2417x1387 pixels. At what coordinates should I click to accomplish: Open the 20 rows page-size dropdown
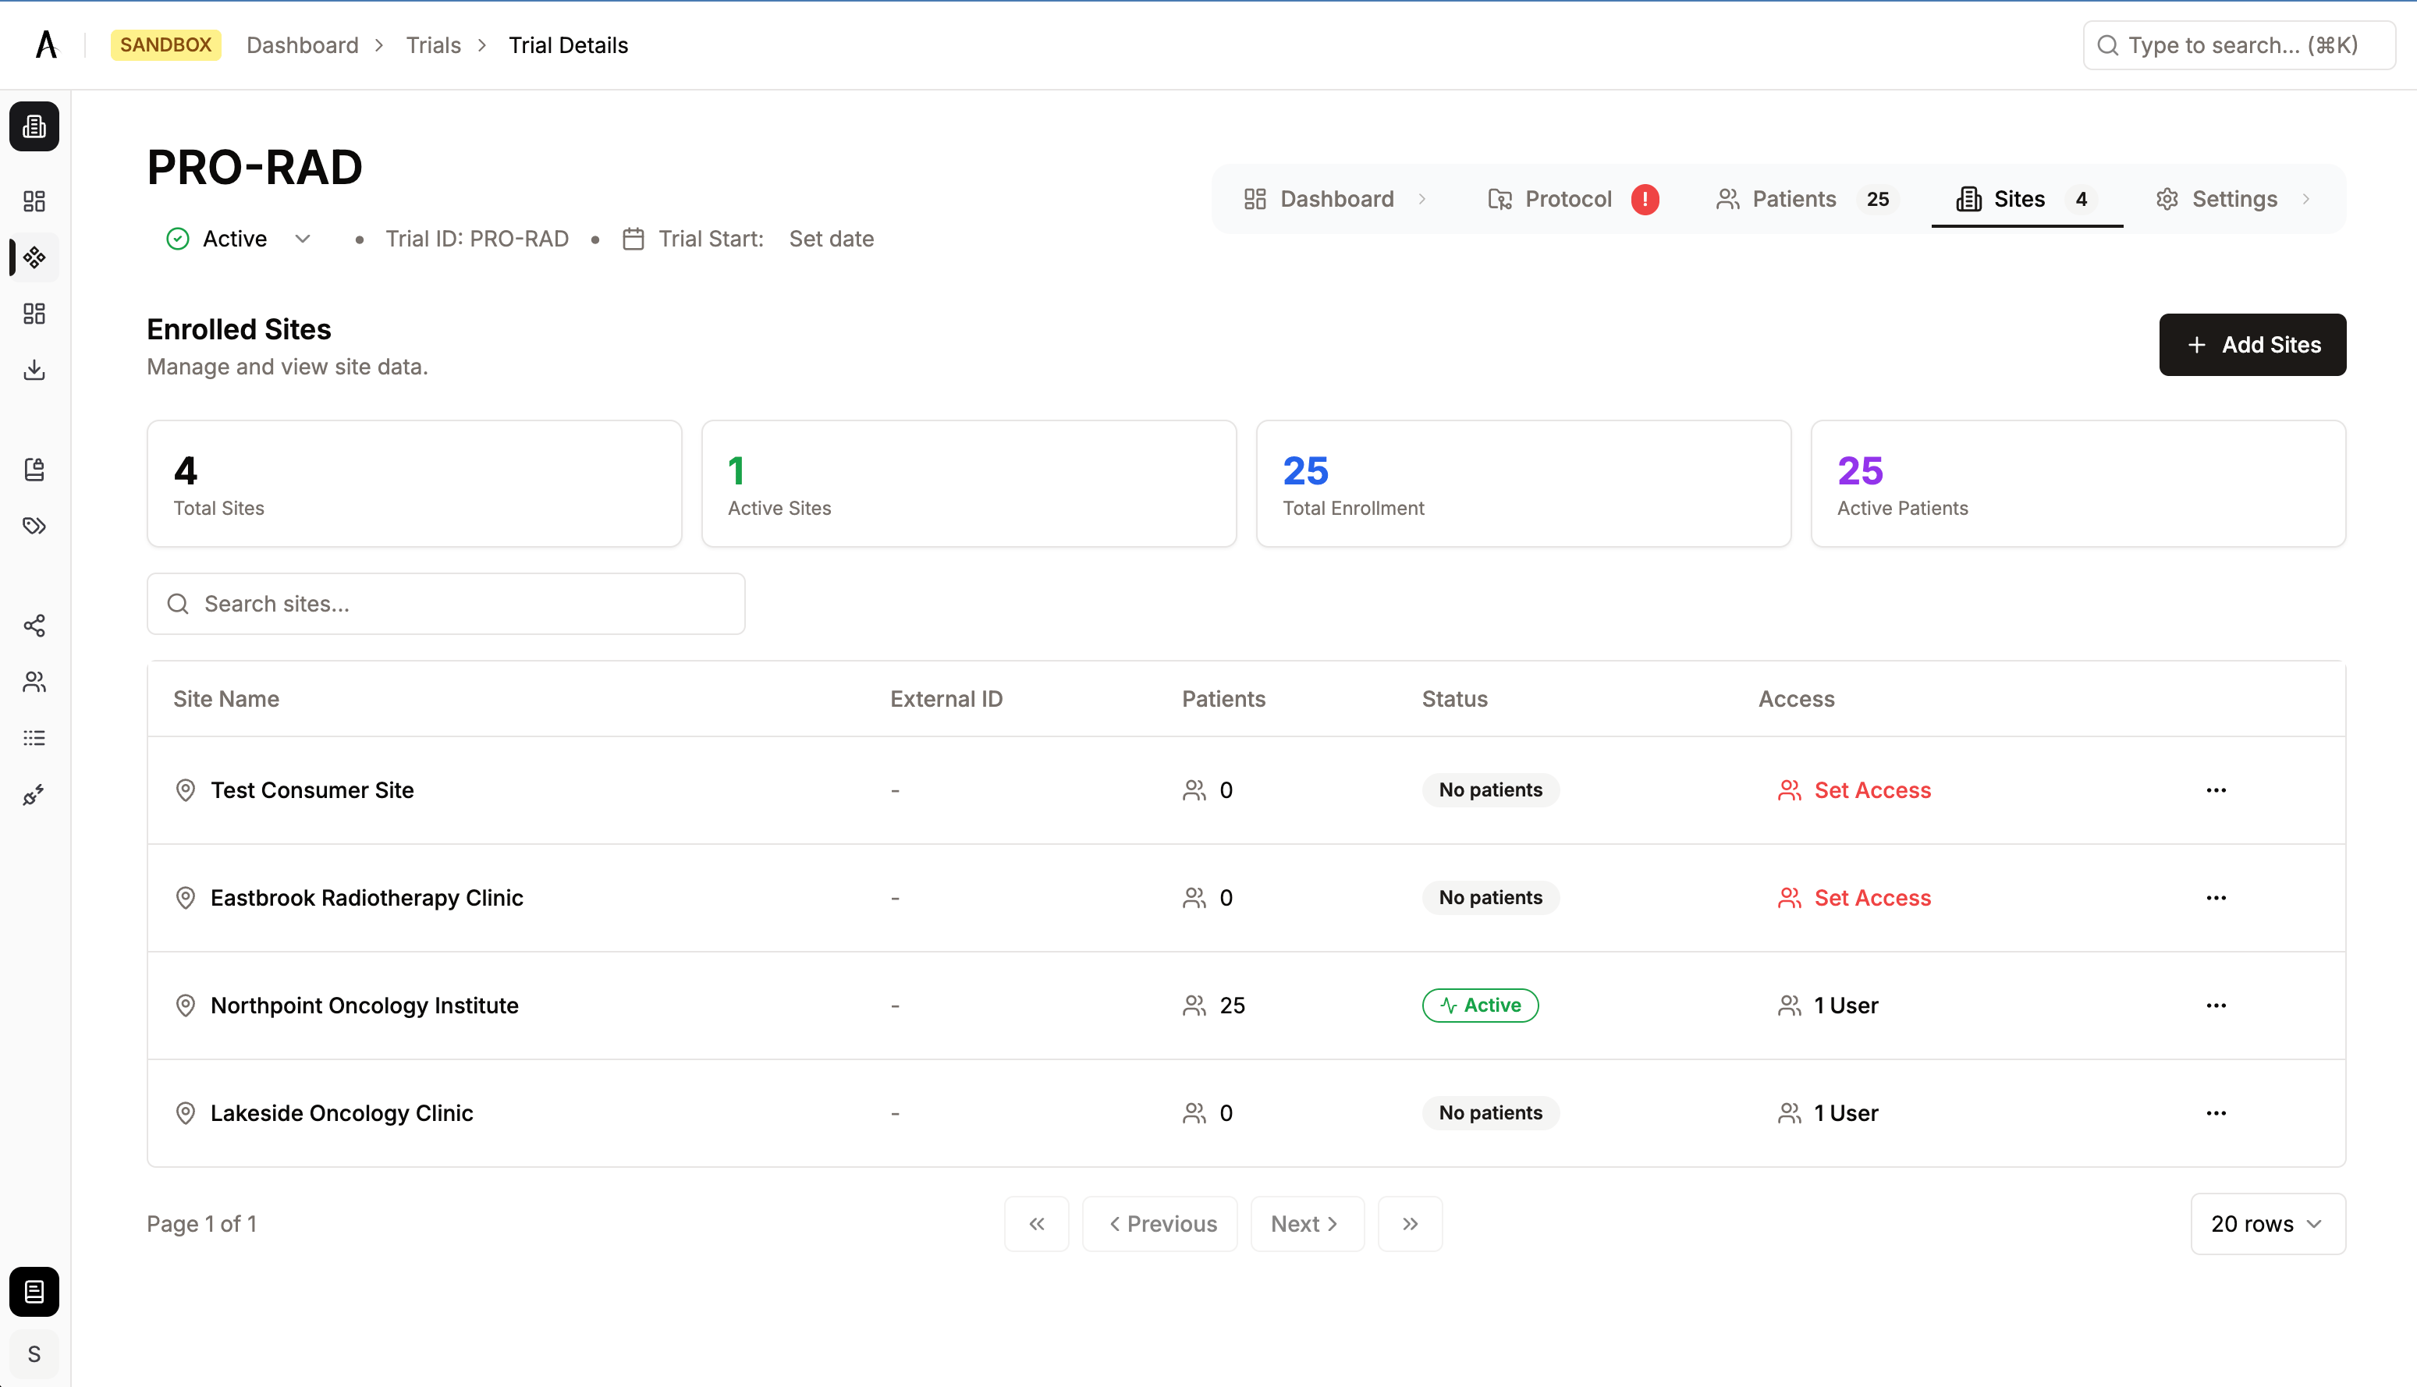pyautogui.click(x=2267, y=1223)
